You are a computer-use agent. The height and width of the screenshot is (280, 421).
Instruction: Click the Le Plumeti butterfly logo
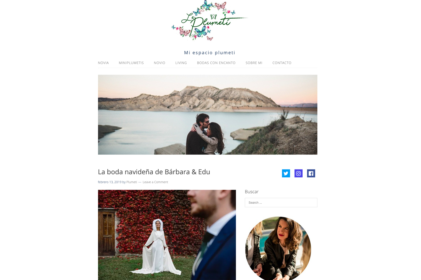click(x=209, y=20)
